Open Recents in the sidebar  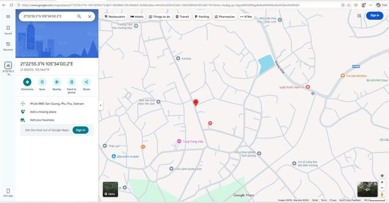point(8,46)
